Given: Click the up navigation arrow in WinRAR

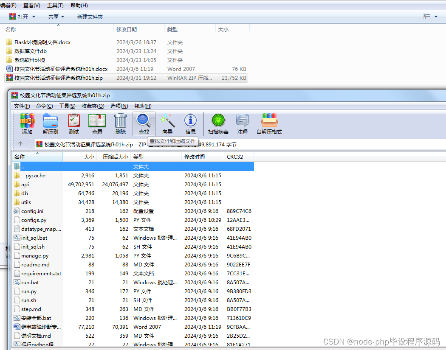Looking at the screenshot, I should click(21, 143).
